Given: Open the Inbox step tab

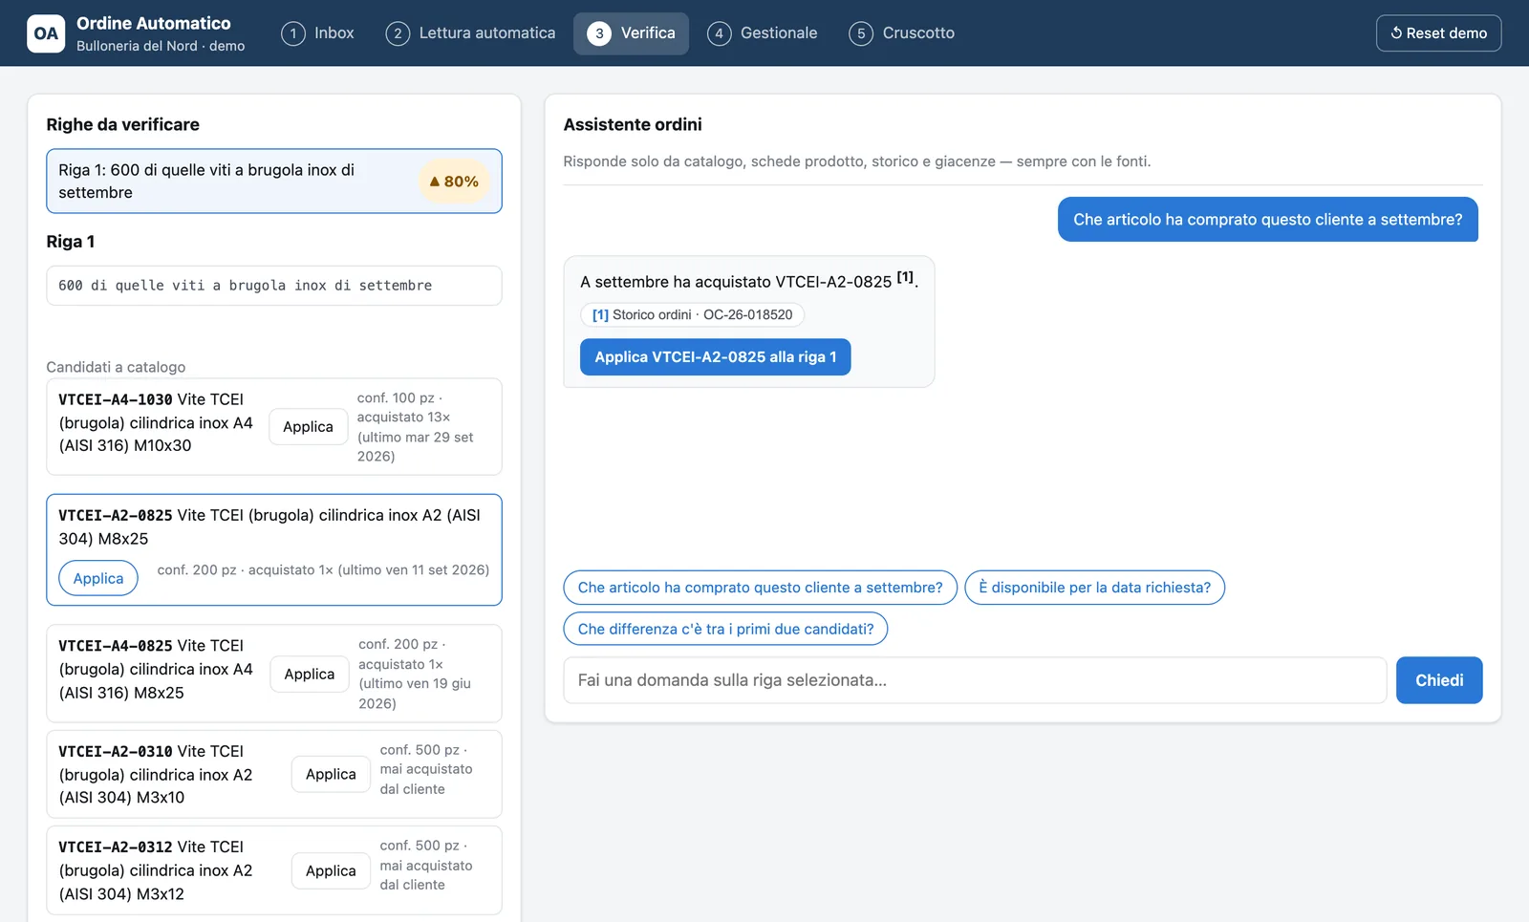Looking at the screenshot, I should coord(317,33).
